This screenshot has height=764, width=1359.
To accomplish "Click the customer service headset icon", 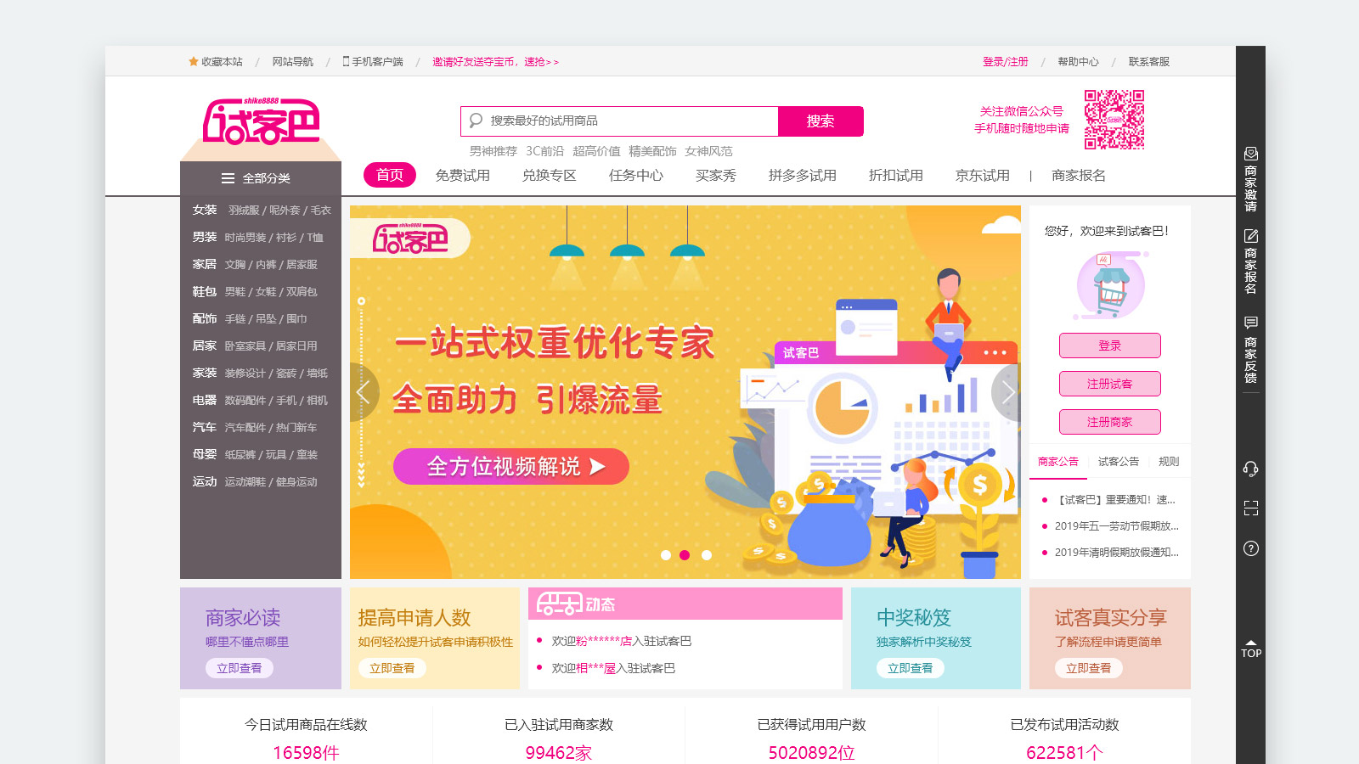I will (x=1250, y=469).
